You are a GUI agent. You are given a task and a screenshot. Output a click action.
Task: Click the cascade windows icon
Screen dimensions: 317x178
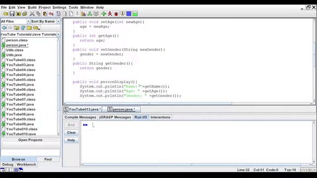[x=21, y=170]
